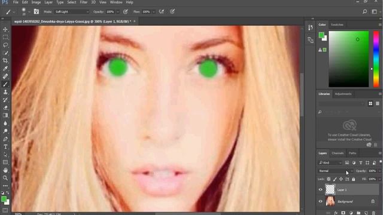This screenshot has width=383, height=215.
Task: Switch to the Adjustments tab
Action: coord(343,94)
